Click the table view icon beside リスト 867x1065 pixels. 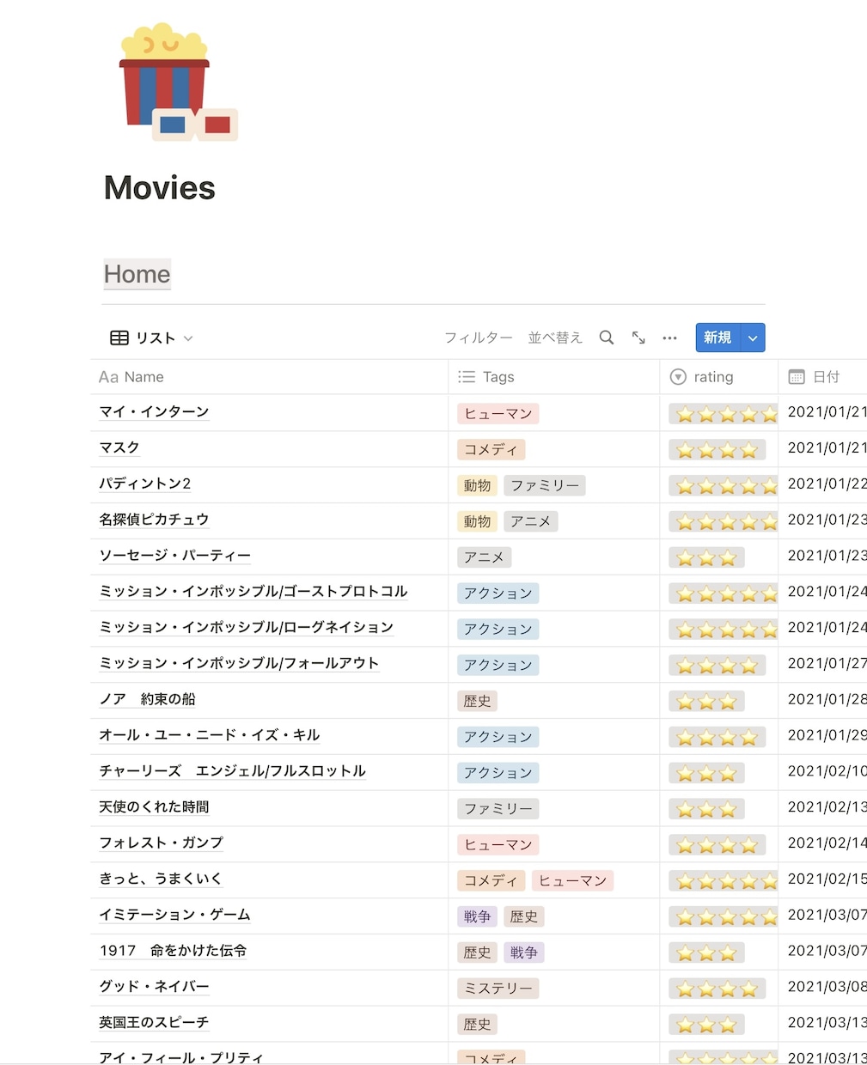click(x=119, y=338)
